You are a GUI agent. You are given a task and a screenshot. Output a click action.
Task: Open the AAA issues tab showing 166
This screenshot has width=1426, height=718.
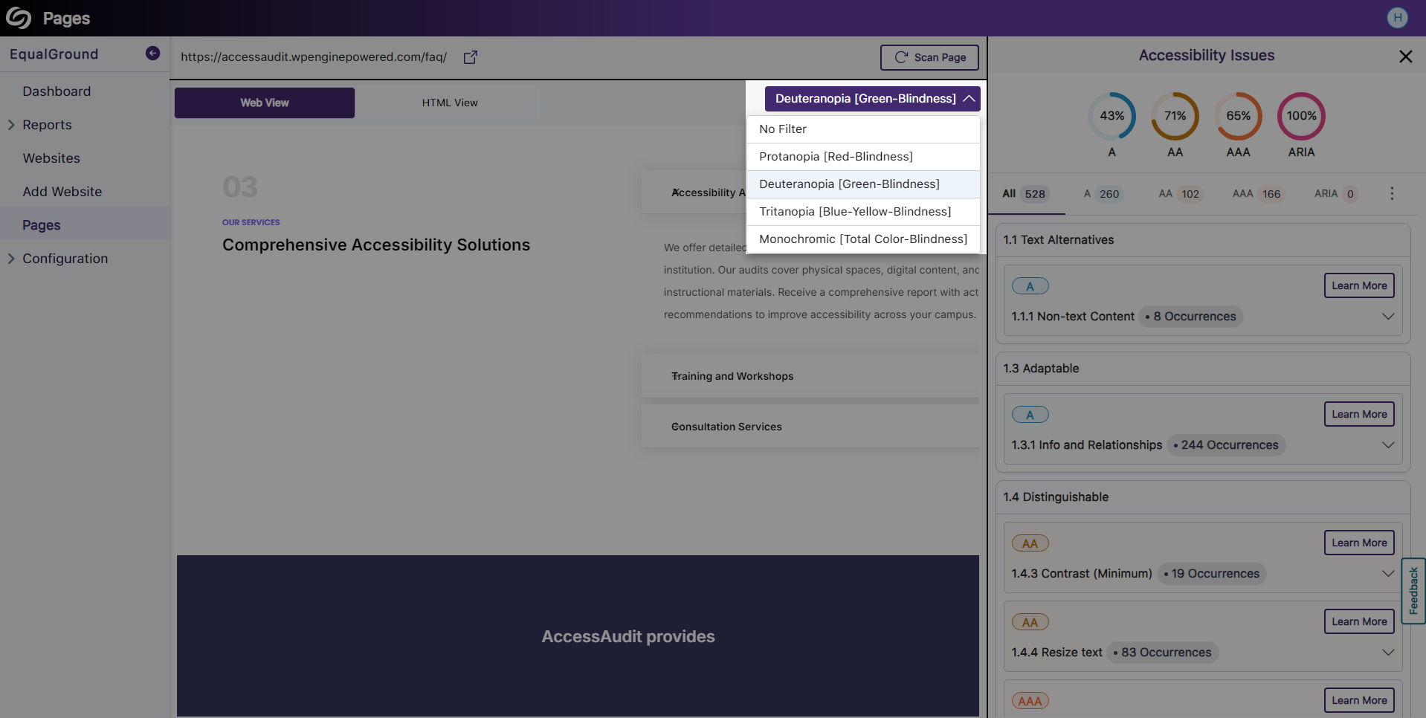point(1256,193)
